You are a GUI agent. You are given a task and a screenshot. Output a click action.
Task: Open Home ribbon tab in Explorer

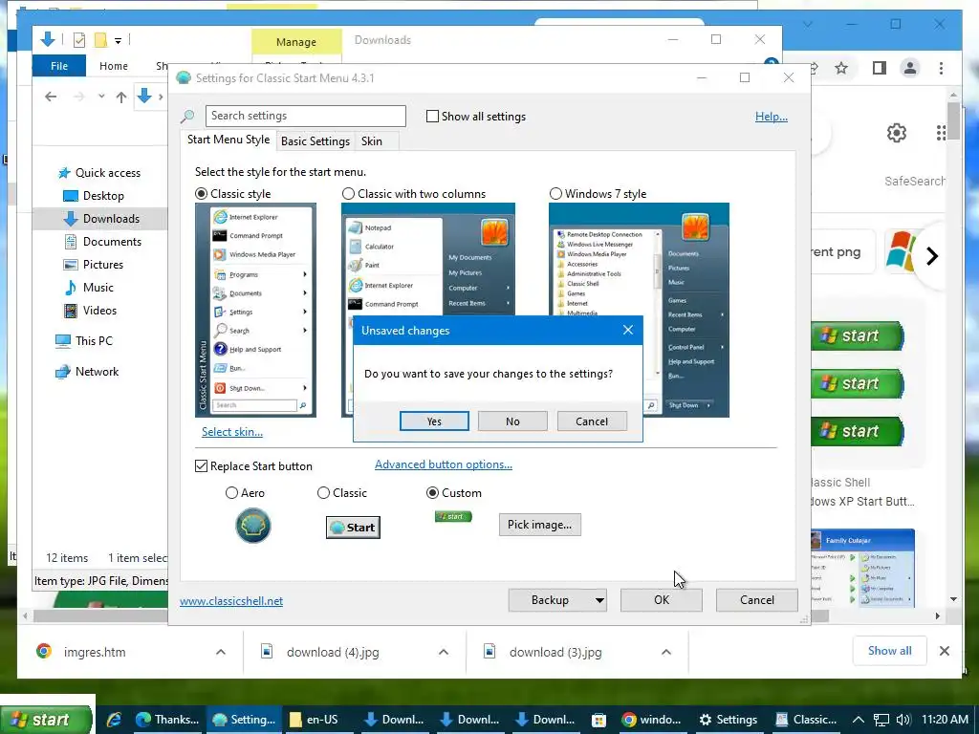point(114,66)
